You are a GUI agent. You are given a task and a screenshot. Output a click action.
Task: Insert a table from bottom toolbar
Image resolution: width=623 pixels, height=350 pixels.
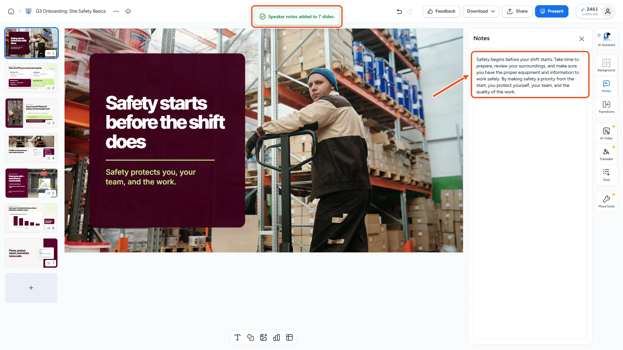(289, 337)
